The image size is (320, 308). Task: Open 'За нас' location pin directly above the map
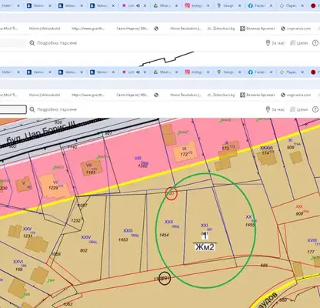pyautogui.click(x=275, y=109)
